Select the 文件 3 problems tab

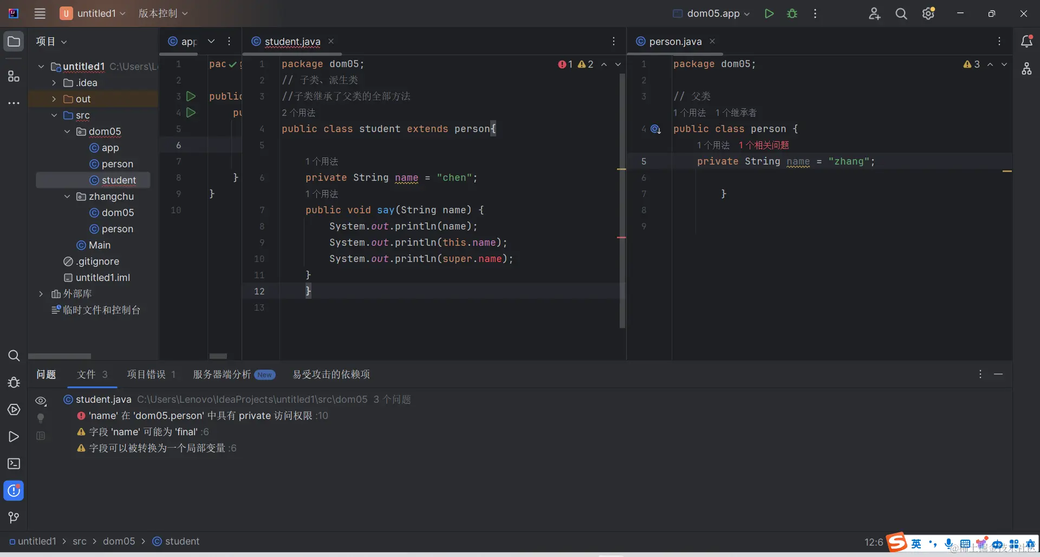click(92, 375)
